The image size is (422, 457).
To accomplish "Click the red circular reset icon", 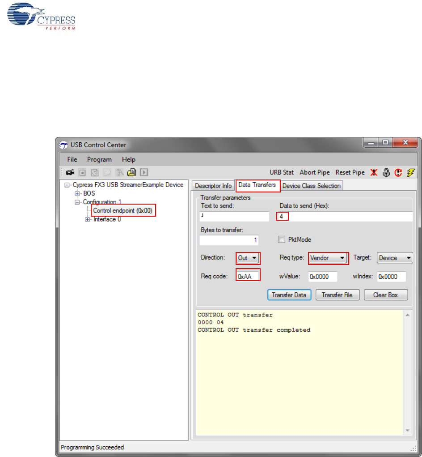I will (x=398, y=172).
